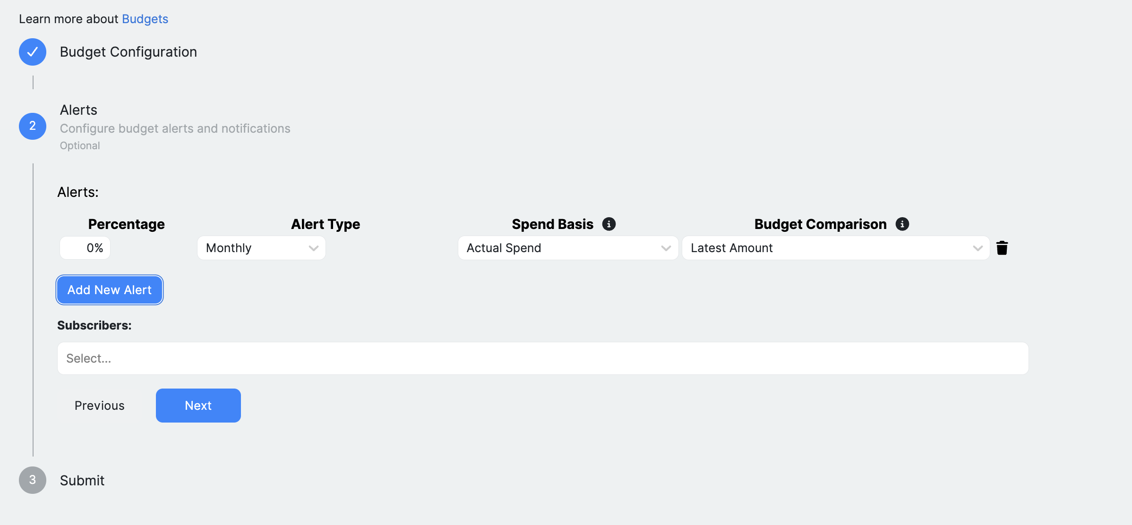Click the Next button

[198, 405]
